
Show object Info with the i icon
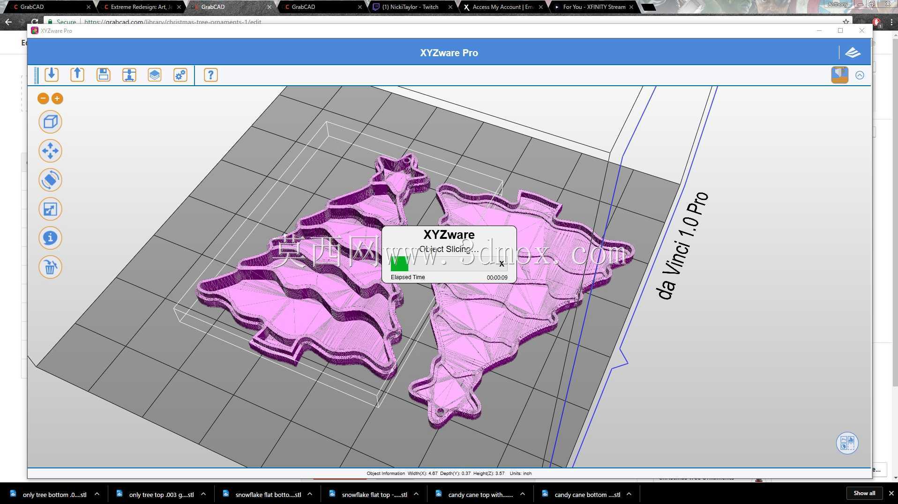pyautogui.click(x=50, y=238)
